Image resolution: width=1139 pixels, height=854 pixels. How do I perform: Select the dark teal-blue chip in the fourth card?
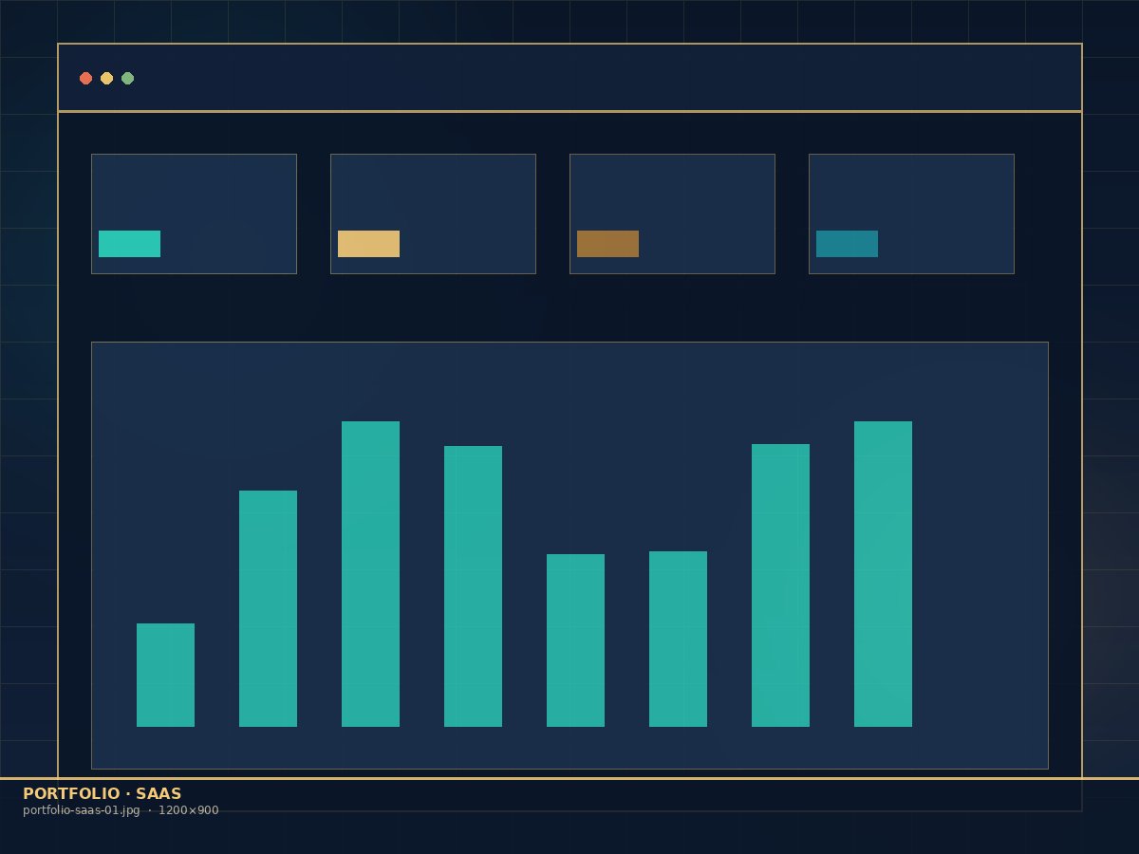[847, 244]
